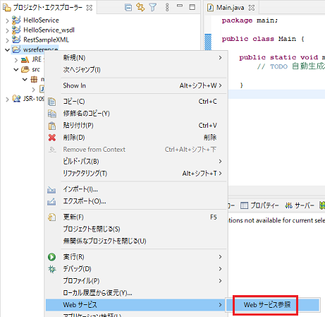The height and width of the screenshot is (317, 325).
Task: Open the デバッグ(D) submenu
Action: tap(136, 269)
